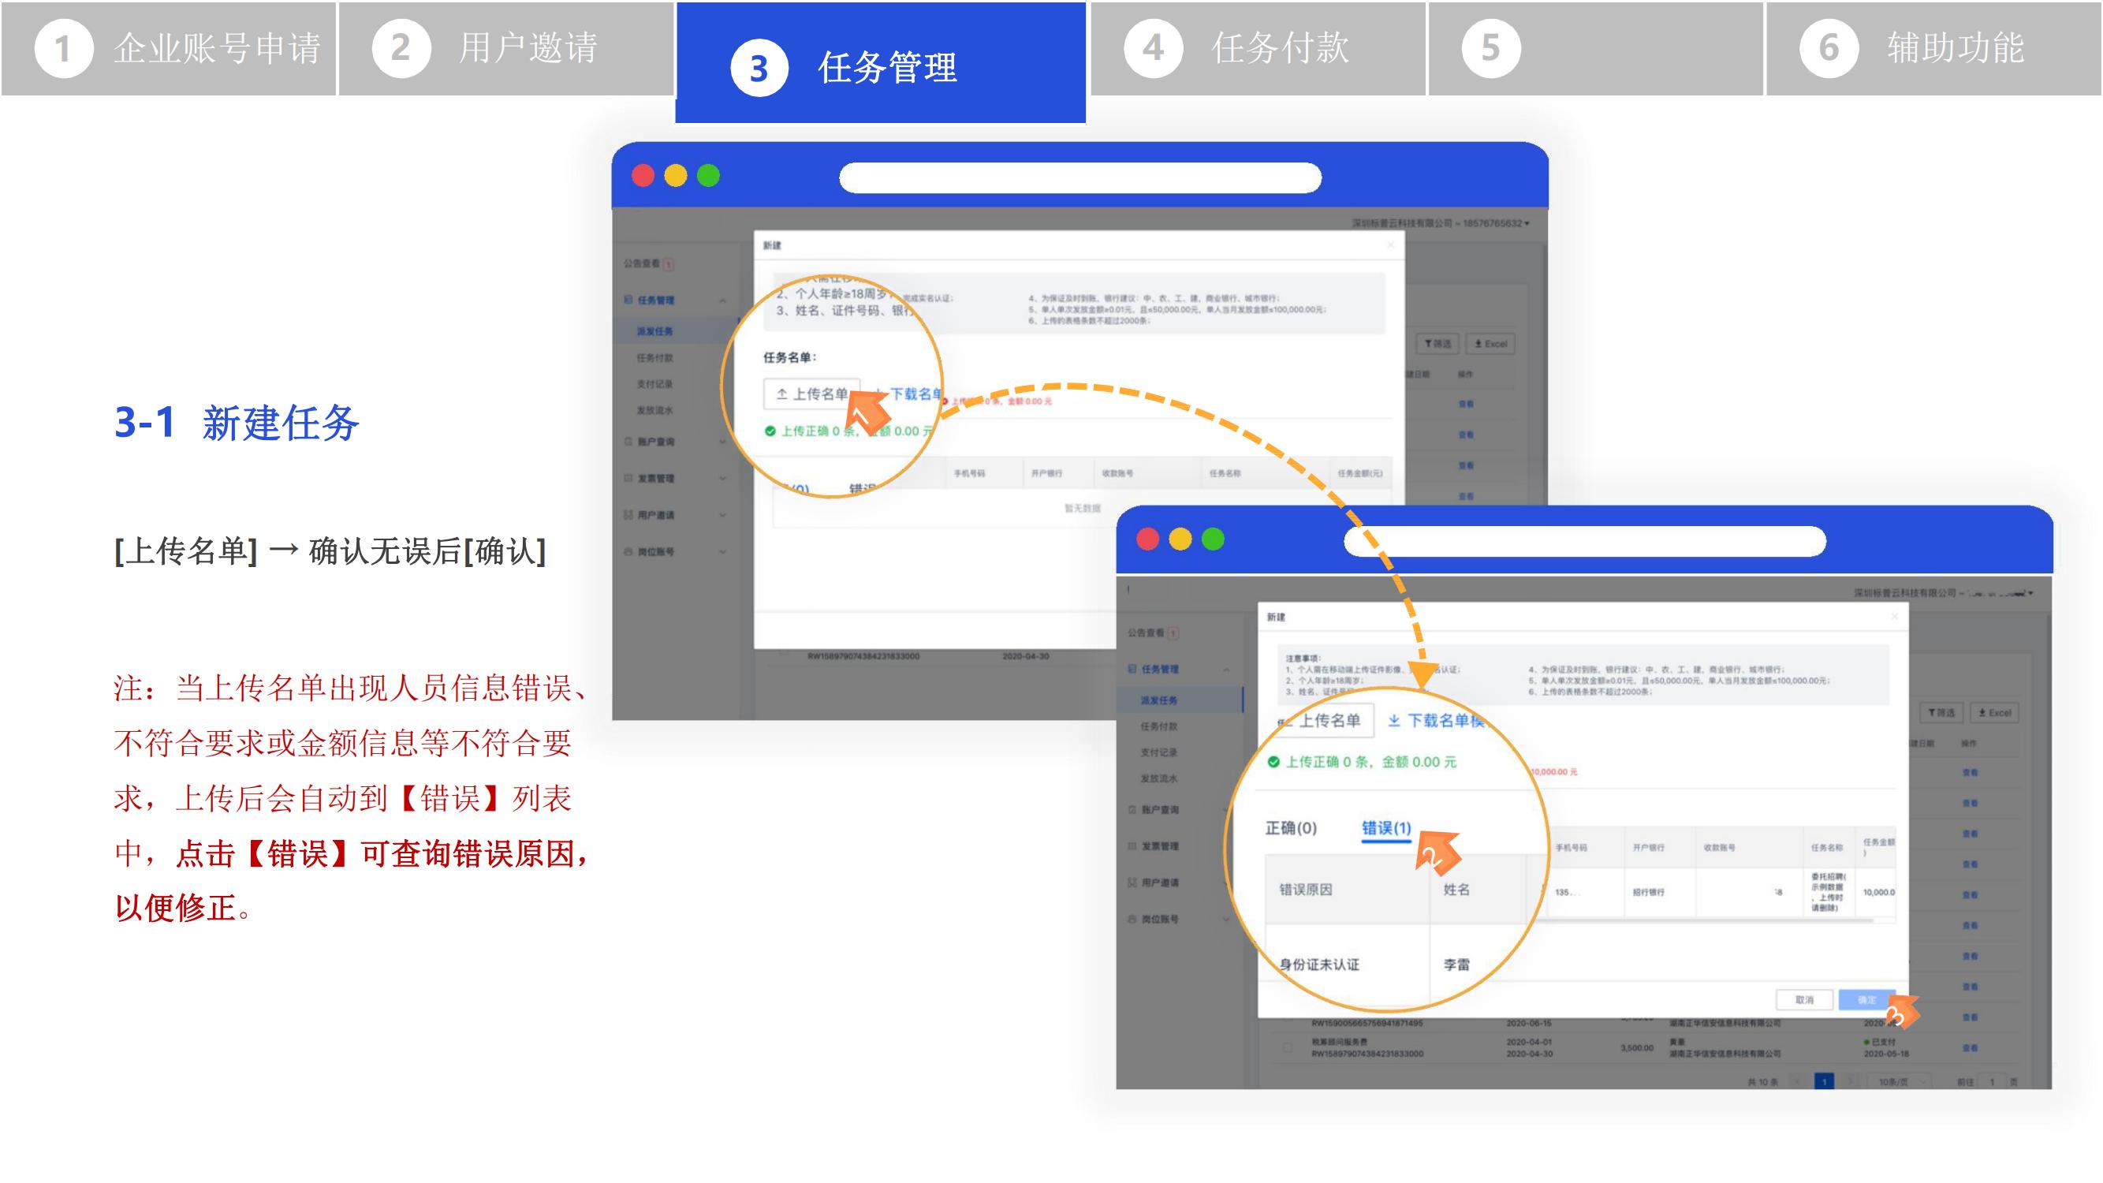2103x1183 pixels.
Task: Switch to the 正确(0) tab
Action: tap(1290, 828)
